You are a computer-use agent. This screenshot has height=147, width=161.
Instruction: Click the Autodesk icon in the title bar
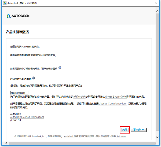pos(5,3)
